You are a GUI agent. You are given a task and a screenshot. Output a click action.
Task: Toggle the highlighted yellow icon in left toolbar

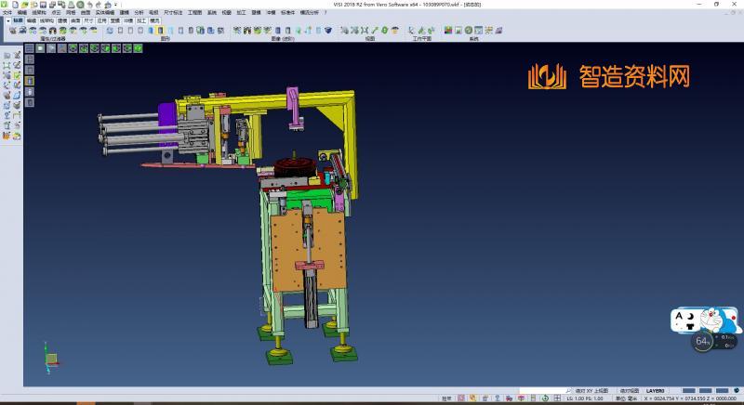30,81
